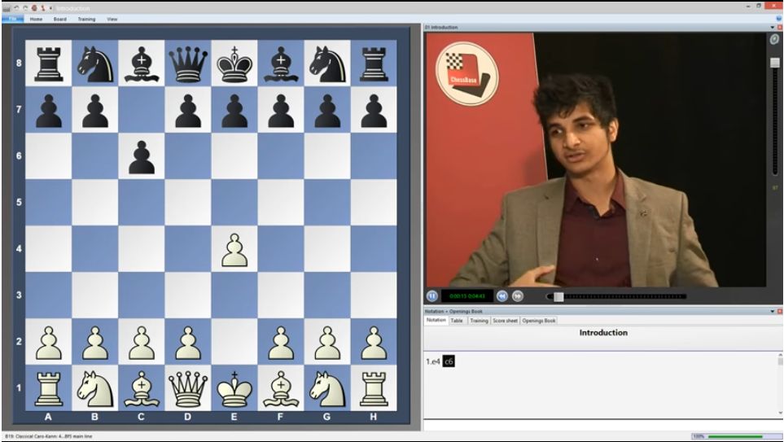Open the Openings Book tab

(539, 321)
